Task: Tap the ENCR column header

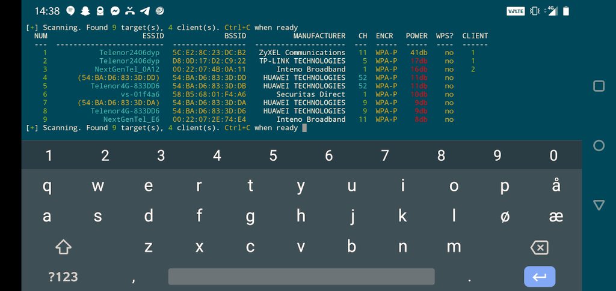Action: point(384,35)
